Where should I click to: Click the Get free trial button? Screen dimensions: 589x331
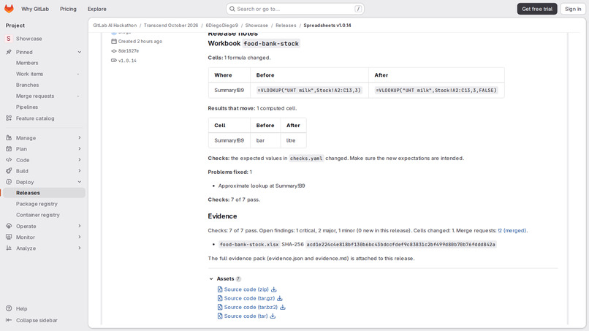(537, 9)
